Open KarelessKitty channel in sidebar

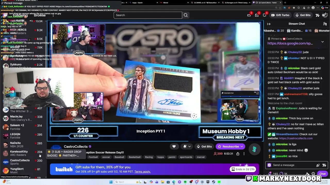[23, 153]
